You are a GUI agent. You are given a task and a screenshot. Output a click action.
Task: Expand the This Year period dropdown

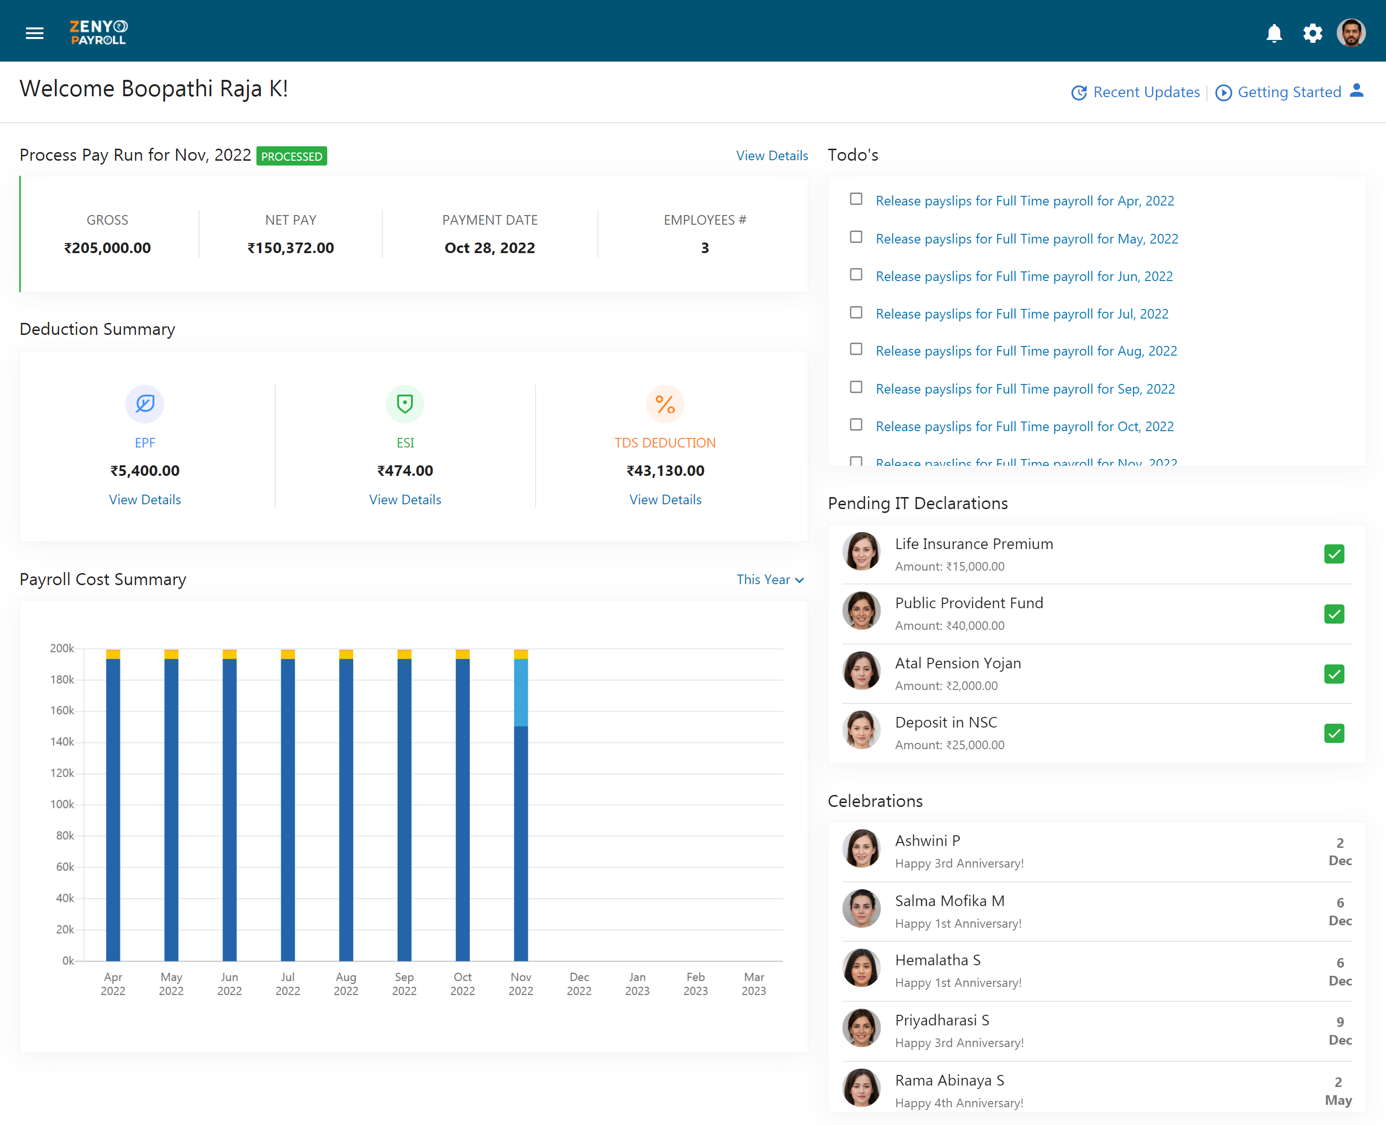[770, 579]
